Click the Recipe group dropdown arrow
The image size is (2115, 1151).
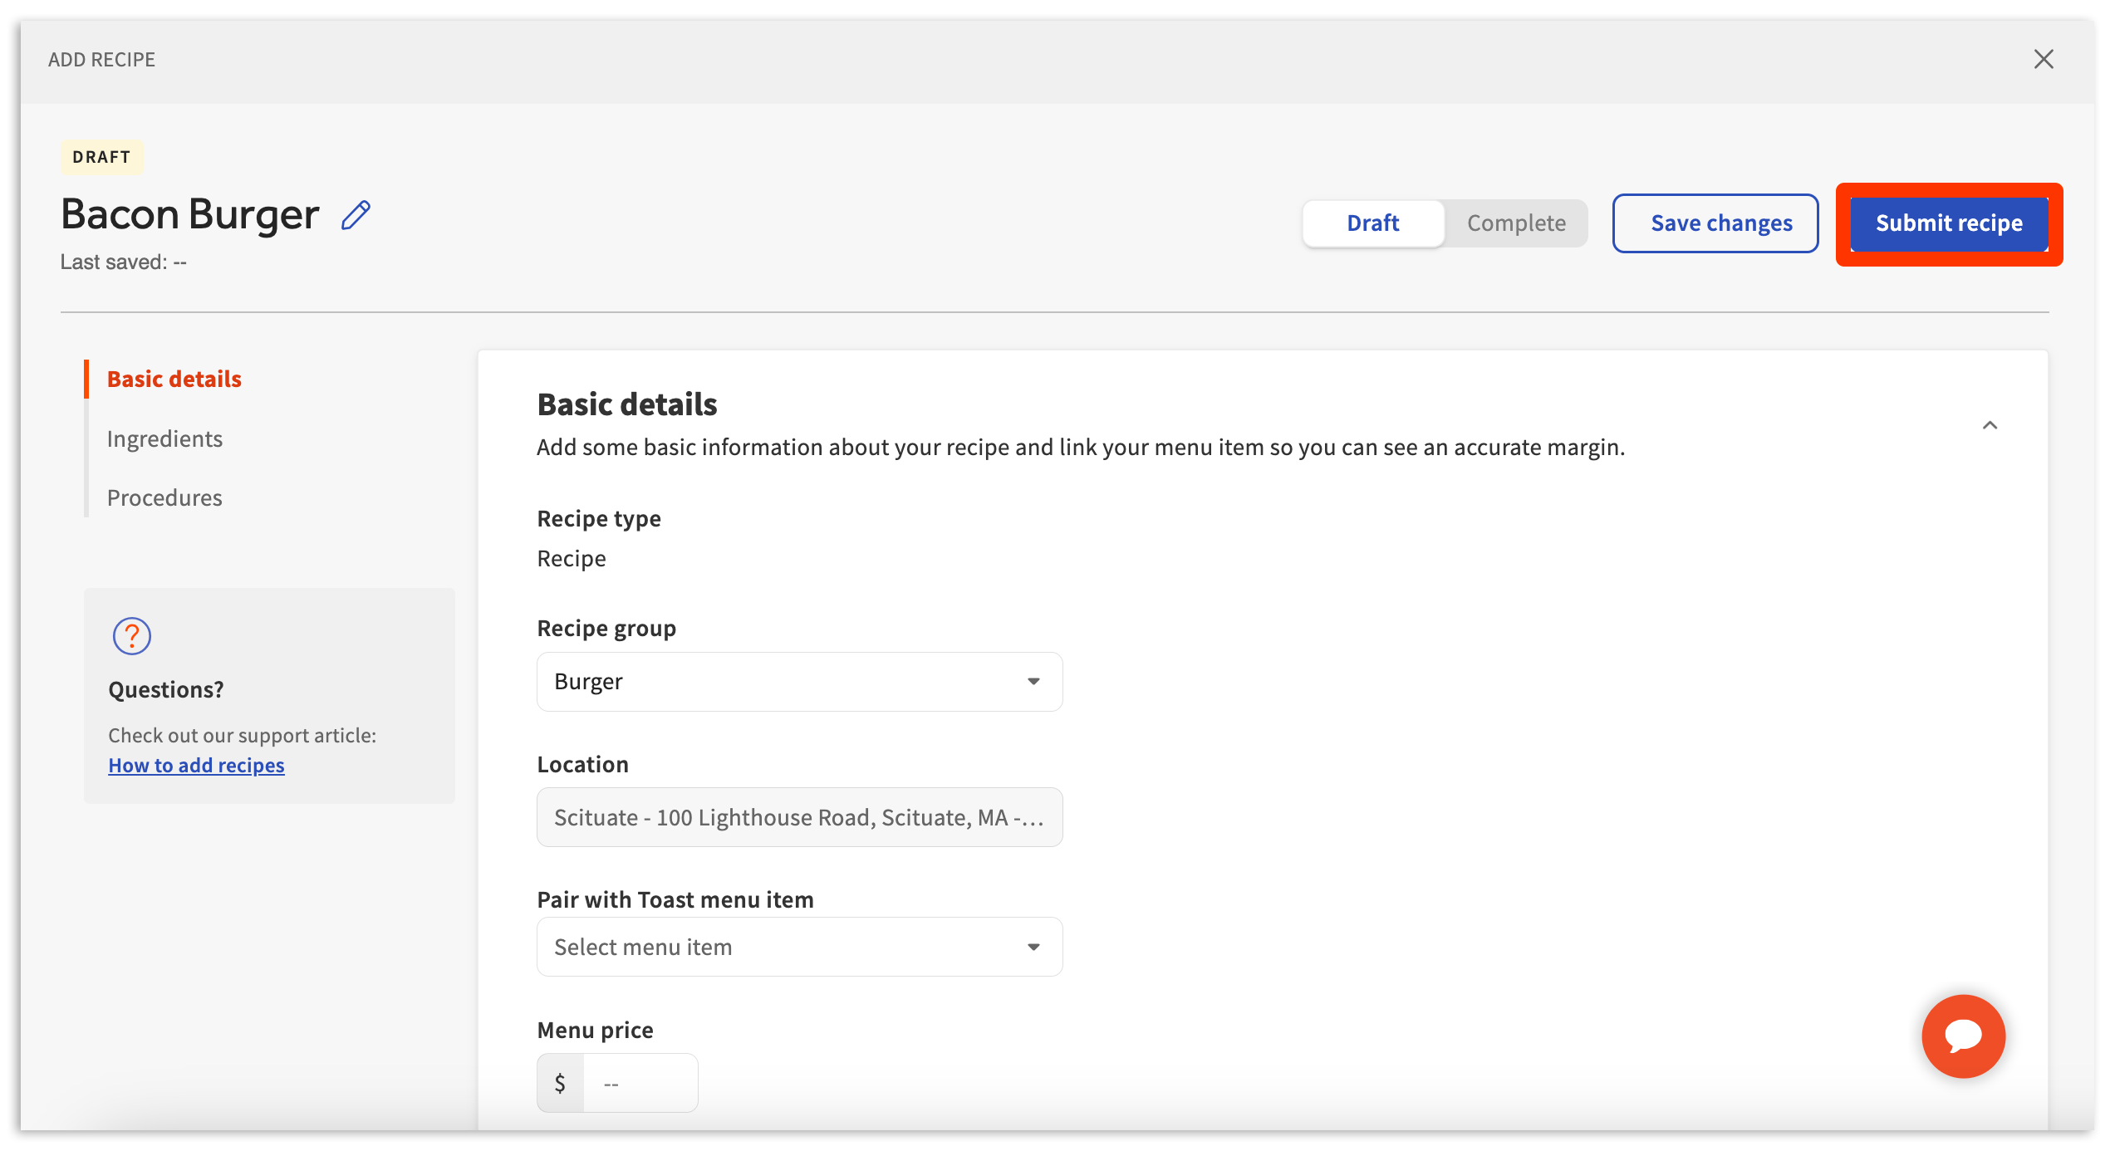pos(1033,682)
